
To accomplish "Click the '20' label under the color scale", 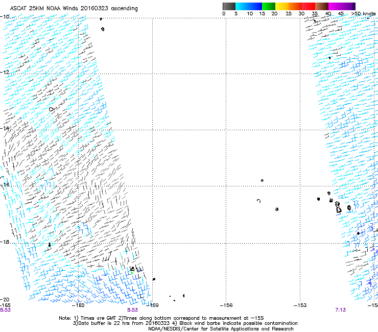I will (x=274, y=14).
